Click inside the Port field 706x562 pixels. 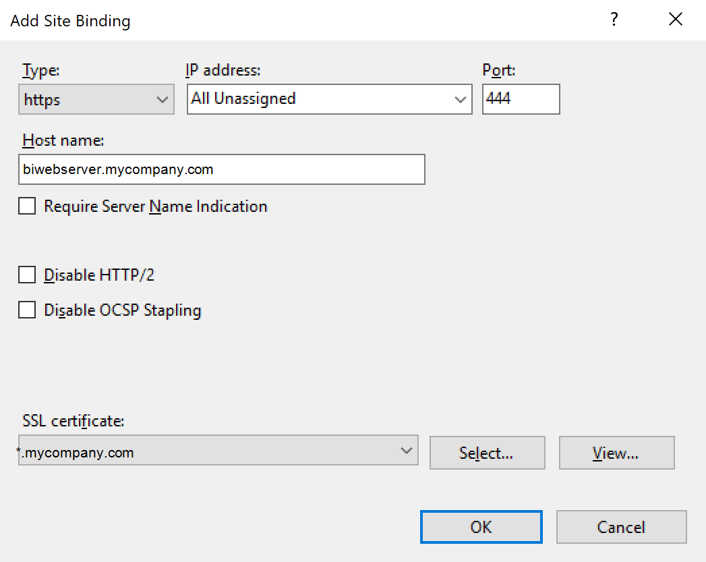(x=521, y=99)
